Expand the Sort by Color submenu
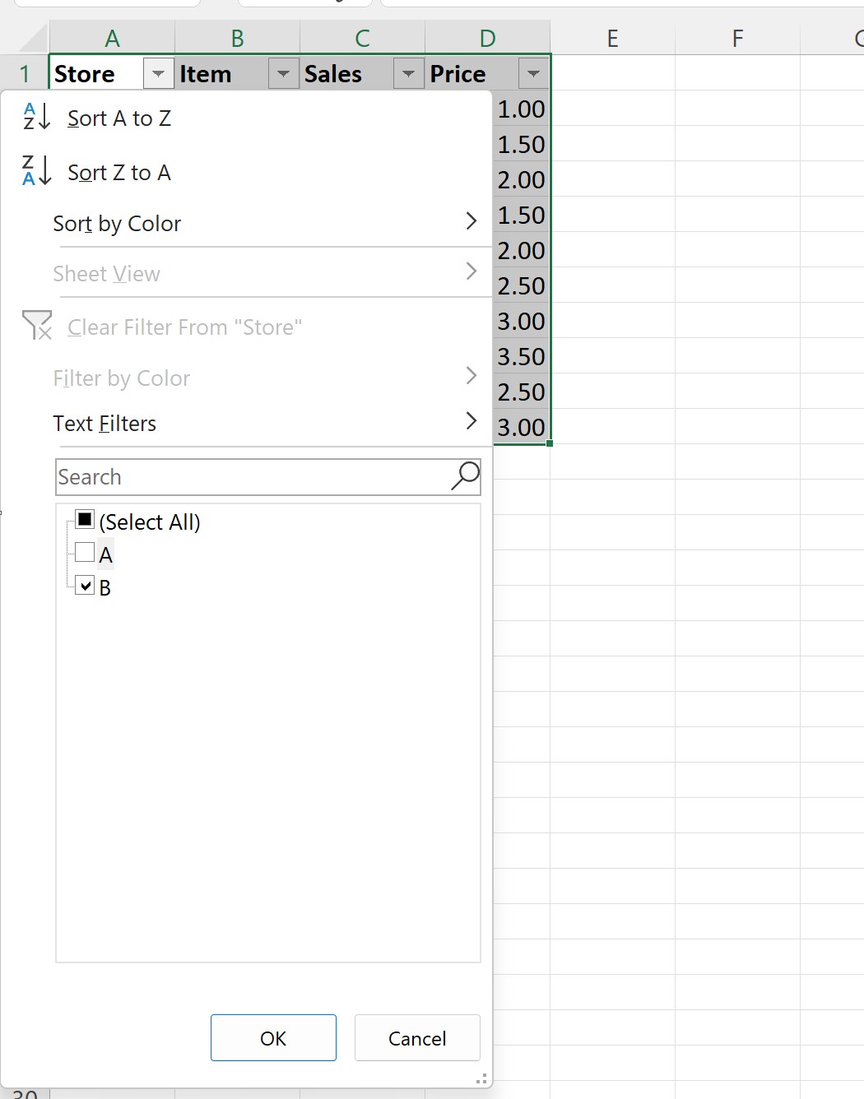864x1099 pixels. 265,223
